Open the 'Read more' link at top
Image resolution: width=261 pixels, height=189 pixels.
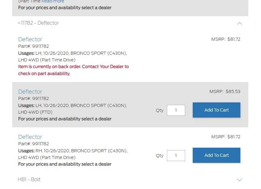point(53,1)
